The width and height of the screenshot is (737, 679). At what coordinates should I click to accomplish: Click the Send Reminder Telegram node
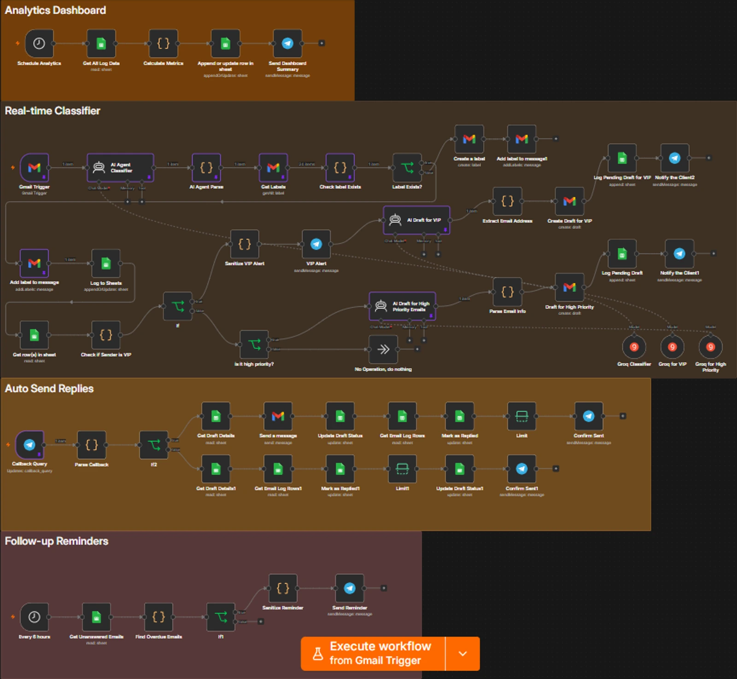(350, 588)
